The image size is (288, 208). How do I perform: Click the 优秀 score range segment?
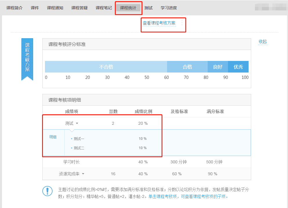pyautogui.click(x=238, y=67)
